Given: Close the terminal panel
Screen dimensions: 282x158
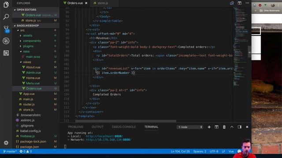Looking at the screenshot, I should (247, 127).
